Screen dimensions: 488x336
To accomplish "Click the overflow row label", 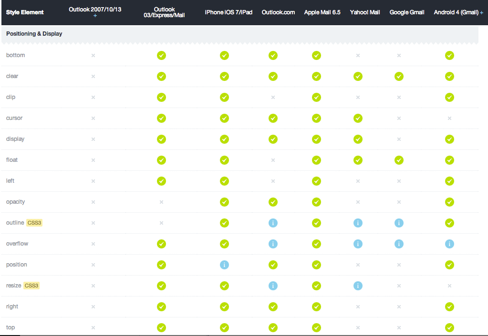I will point(17,244).
